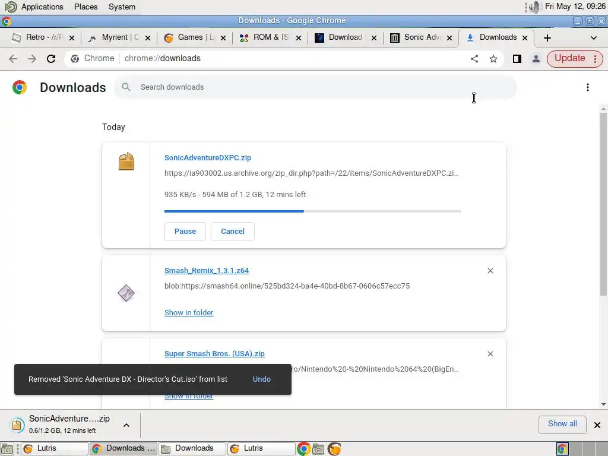Click the SonicAdventureDXPC download progress bar
Screen dimensions: 608x456
click(312, 211)
